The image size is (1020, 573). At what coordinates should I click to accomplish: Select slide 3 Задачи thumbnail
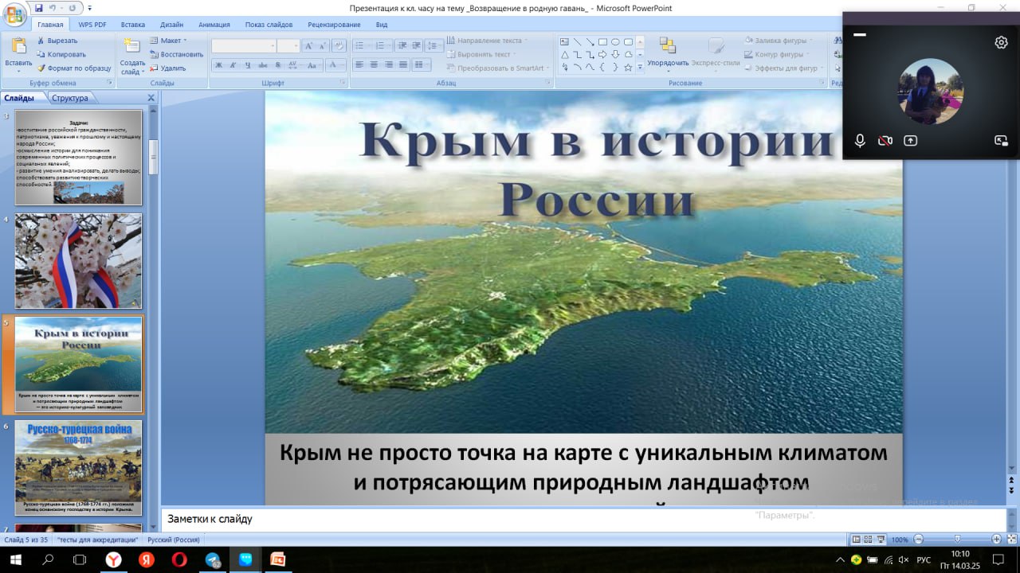click(x=78, y=158)
